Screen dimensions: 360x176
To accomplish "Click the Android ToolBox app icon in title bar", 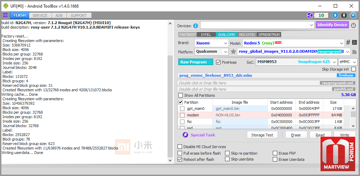I will 6,6.
